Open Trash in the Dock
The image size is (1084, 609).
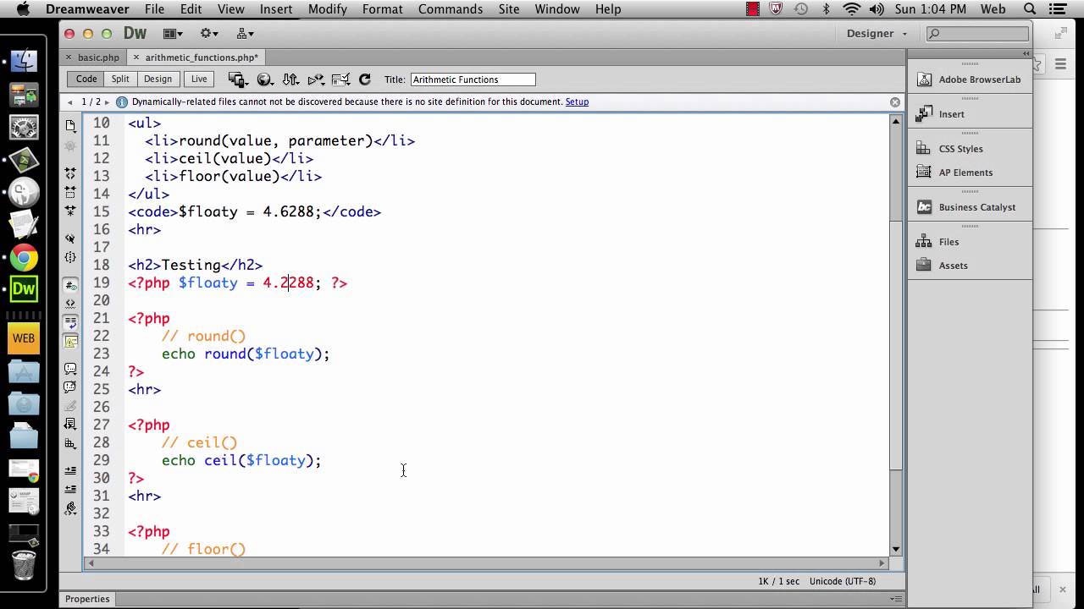(24, 564)
